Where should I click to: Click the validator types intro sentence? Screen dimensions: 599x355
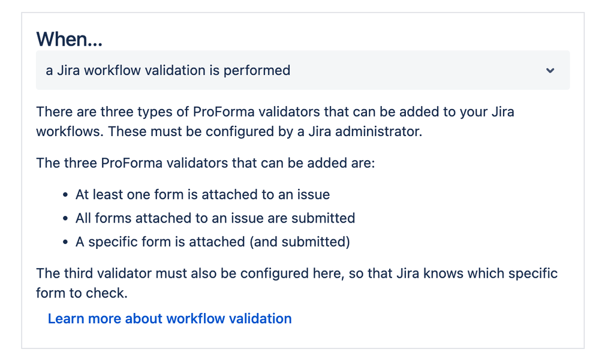(208, 163)
